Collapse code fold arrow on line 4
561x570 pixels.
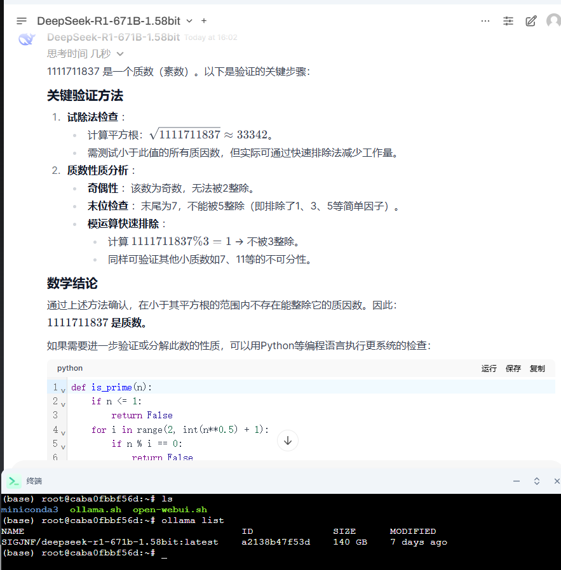(63, 433)
